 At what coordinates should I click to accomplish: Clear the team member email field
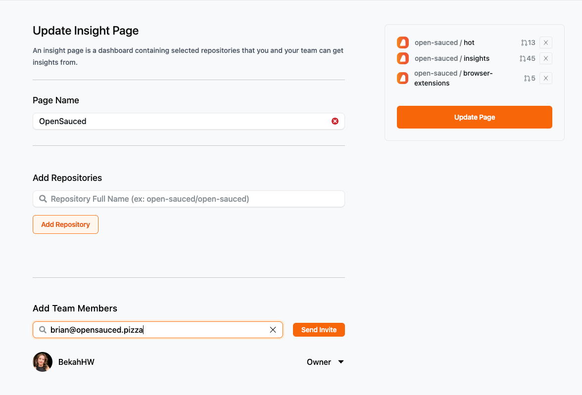pyautogui.click(x=273, y=330)
